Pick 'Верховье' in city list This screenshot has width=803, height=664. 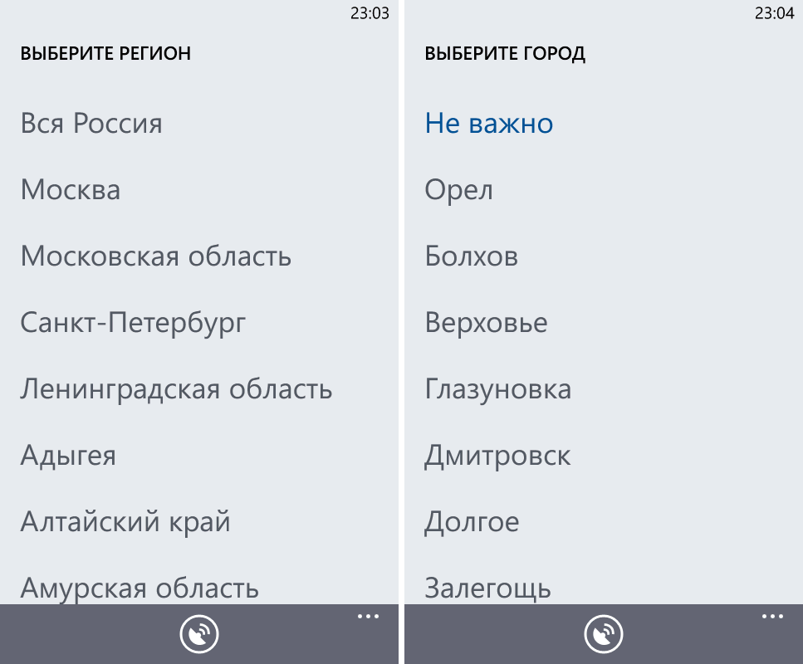(486, 323)
